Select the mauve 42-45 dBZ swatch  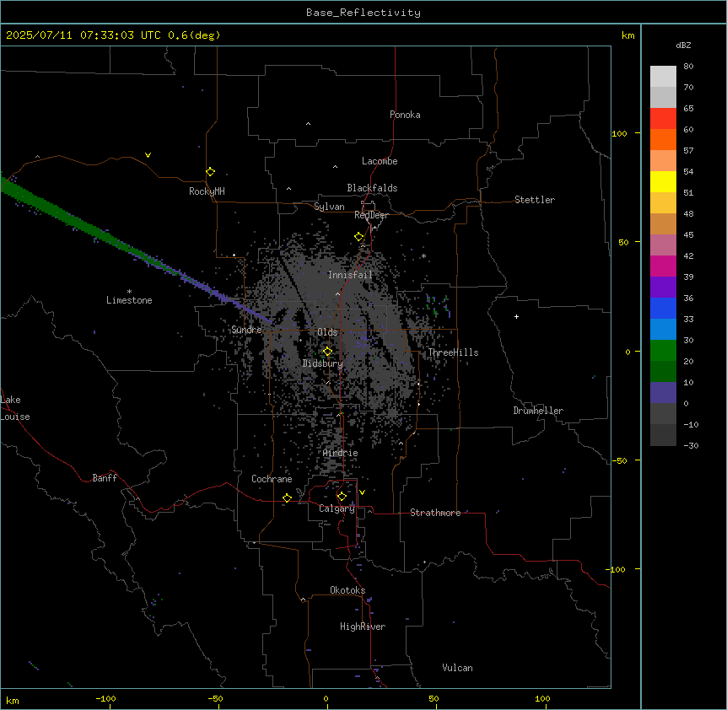[x=663, y=245]
